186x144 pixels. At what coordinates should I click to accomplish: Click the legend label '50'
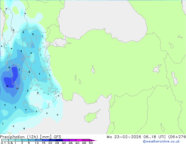click(x=91, y=143)
